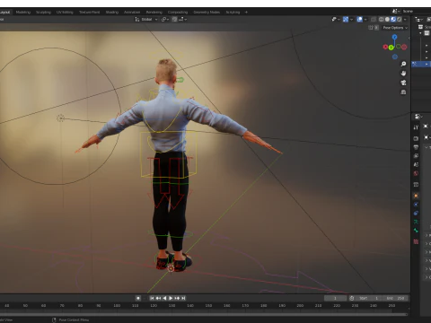Click the zoom magnifier icon in viewport
The height and width of the screenshot is (323, 431).
[x=403, y=64]
